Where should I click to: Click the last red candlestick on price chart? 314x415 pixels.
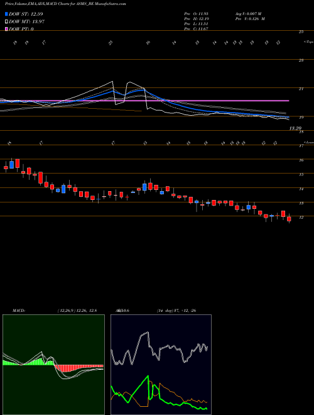[x=289, y=219]
